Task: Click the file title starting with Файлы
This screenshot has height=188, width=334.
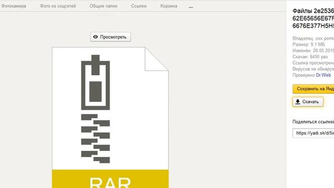Action: [x=313, y=18]
